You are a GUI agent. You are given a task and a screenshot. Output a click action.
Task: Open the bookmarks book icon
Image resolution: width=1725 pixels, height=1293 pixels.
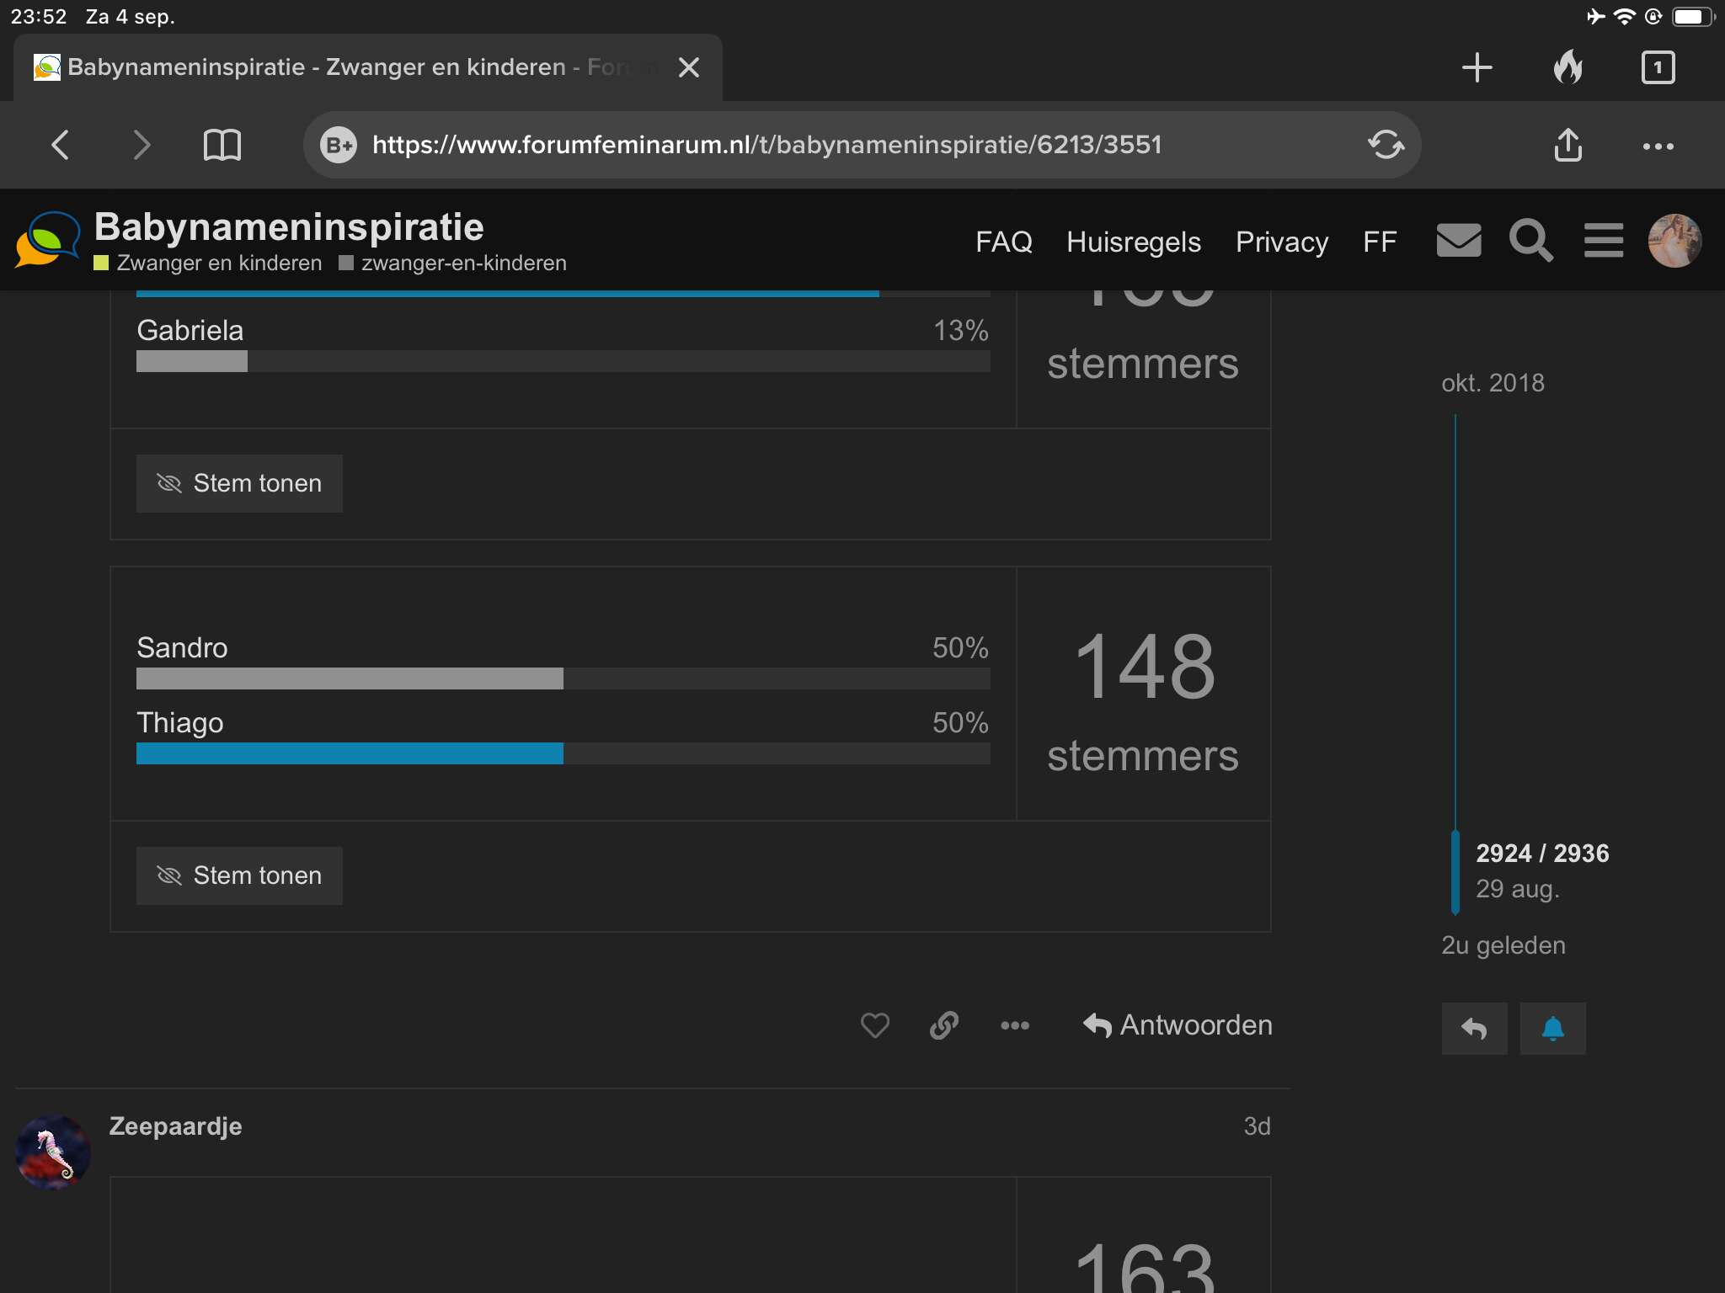[x=222, y=145]
